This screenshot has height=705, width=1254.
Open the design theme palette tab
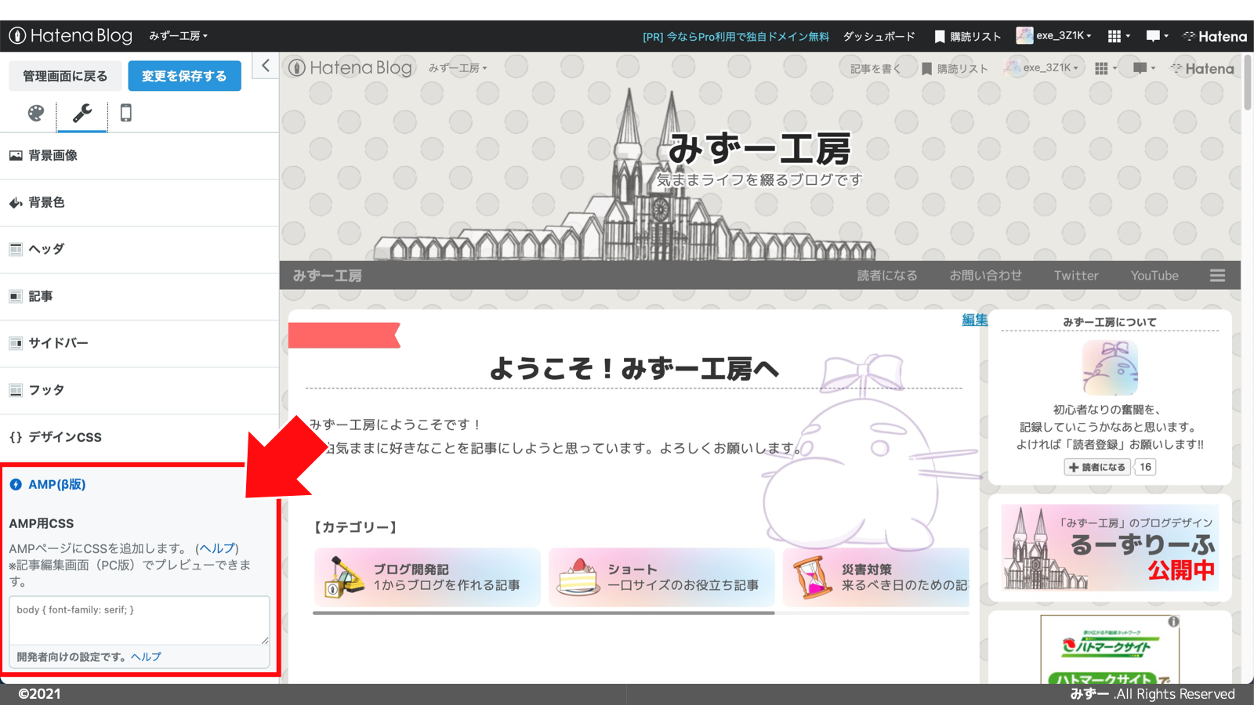36,113
